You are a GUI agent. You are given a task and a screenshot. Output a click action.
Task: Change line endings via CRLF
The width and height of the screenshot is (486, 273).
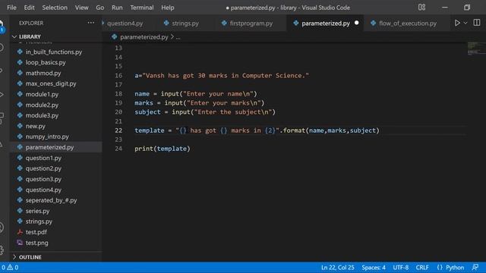click(422, 268)
